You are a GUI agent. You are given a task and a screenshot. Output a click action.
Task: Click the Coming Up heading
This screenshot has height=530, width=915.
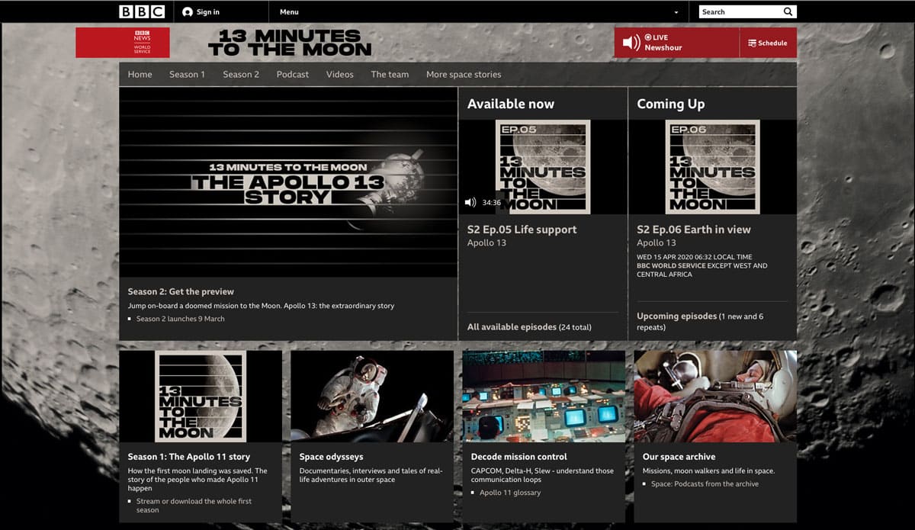point(671,104)
